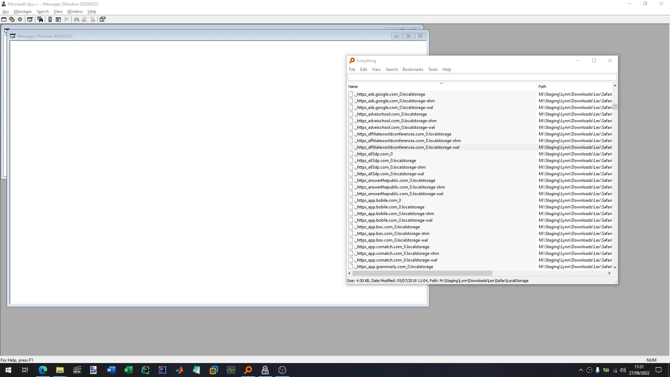This screenshot has height=377, width=670.
Task: Launch CLion from the taskbar
Action: coord(145,370)
